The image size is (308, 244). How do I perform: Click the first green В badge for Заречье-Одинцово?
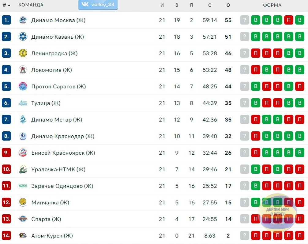coord(256,186)
